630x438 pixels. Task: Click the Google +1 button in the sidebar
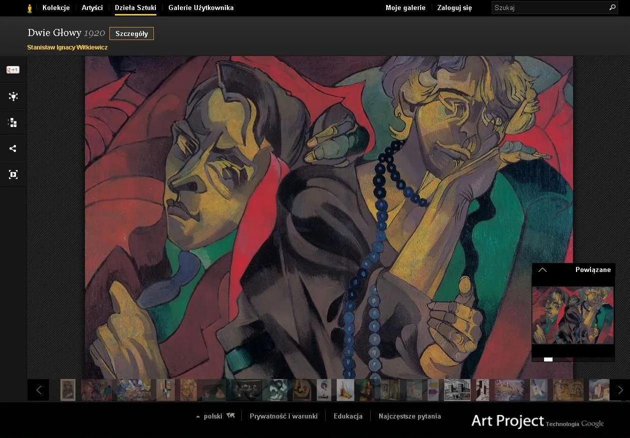point(13,70)
